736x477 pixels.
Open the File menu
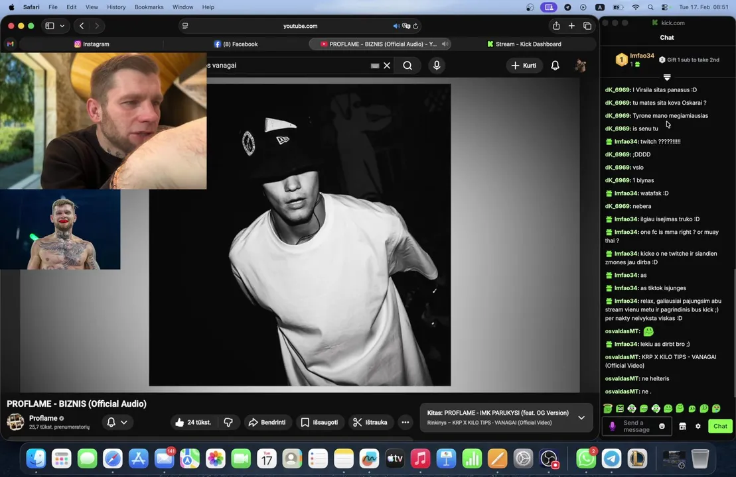53,7
